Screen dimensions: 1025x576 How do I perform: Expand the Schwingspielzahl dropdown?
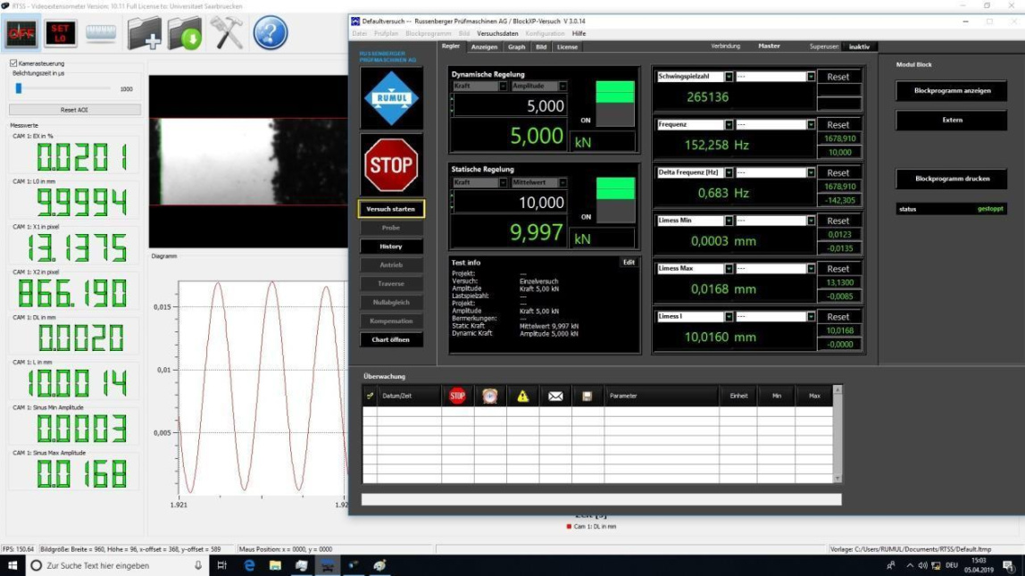pyautogui.click(x=729, y=77)
